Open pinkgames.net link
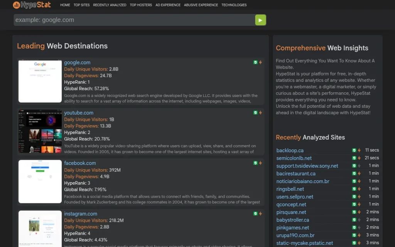395x247 pixels. (293, 228)
